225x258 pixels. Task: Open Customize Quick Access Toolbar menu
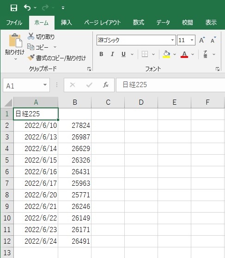[63, 8]
